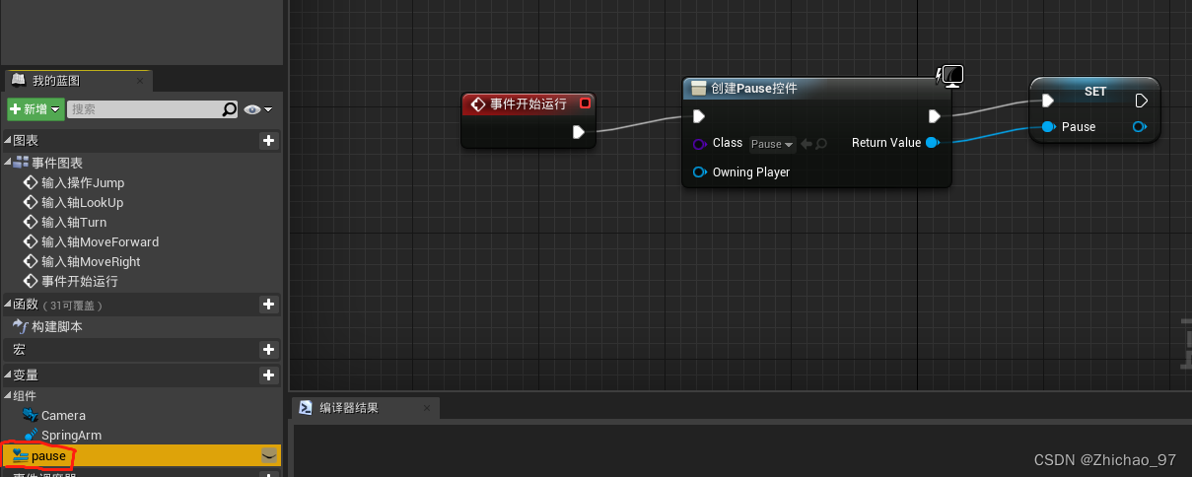Click the Pause input pin on SET node
The height and width of the screenshot is (477, 1192).
(1048, 126)
